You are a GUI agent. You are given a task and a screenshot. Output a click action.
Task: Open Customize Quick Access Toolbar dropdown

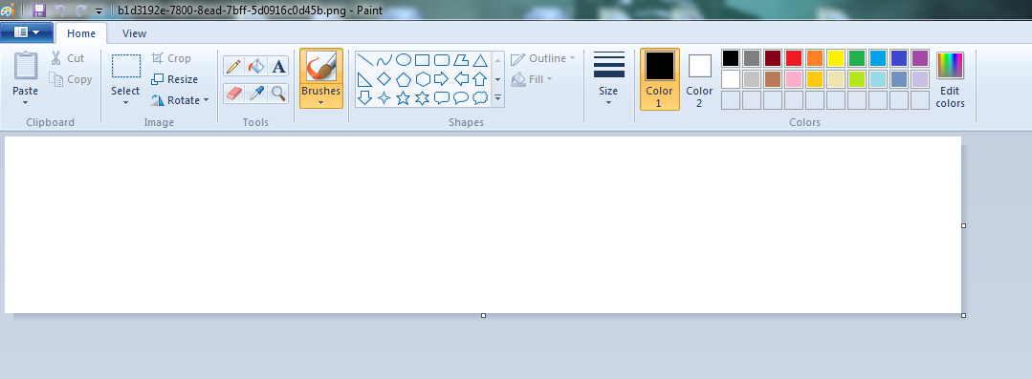[99, 11]
